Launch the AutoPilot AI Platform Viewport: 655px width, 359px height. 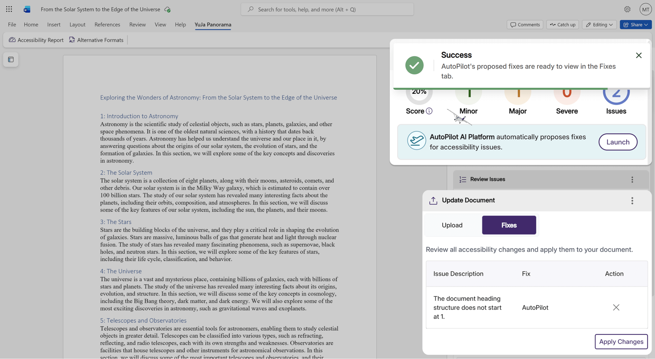coord(618,142)
